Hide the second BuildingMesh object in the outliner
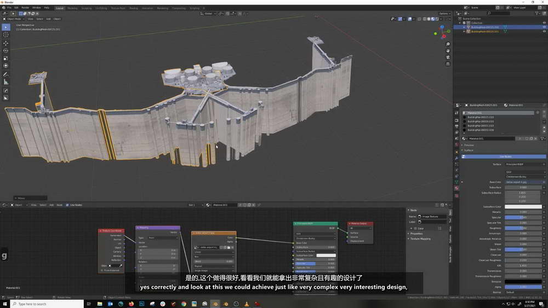 (544, 31)
